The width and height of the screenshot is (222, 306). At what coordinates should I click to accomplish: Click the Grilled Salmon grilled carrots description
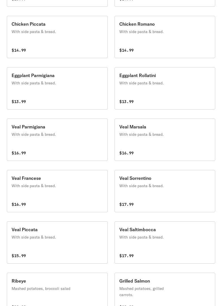tap(141, 292)
